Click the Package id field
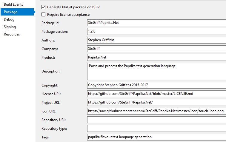 click(x=156, y=23)
